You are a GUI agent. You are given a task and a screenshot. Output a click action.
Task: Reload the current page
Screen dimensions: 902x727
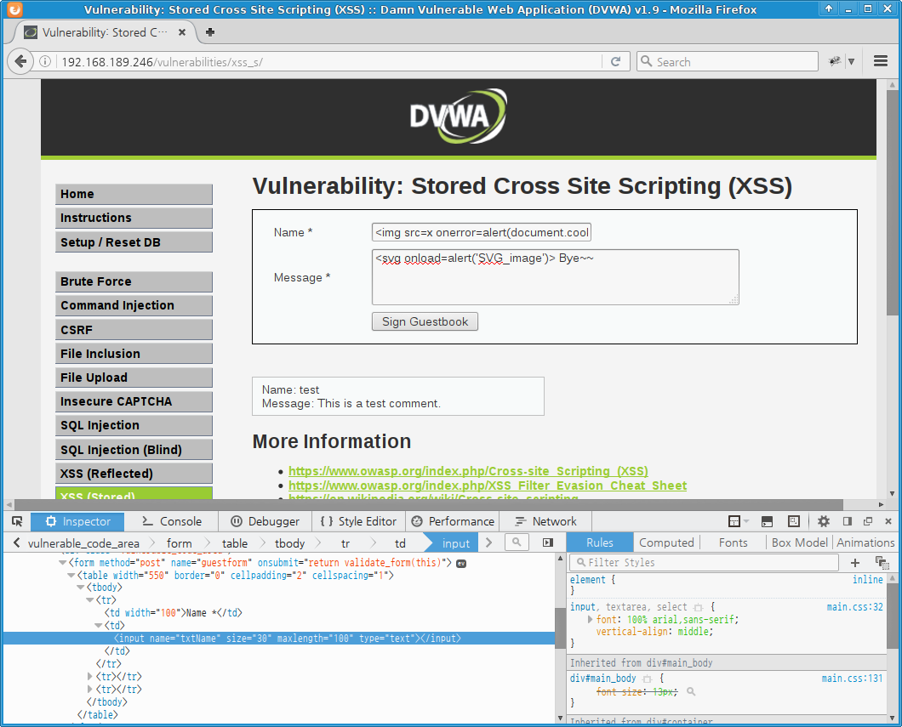[x=615, y=61]
